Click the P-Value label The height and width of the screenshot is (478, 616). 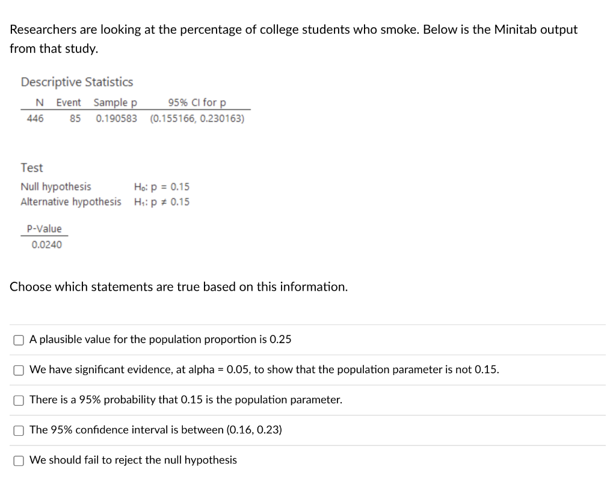[45, 229]
